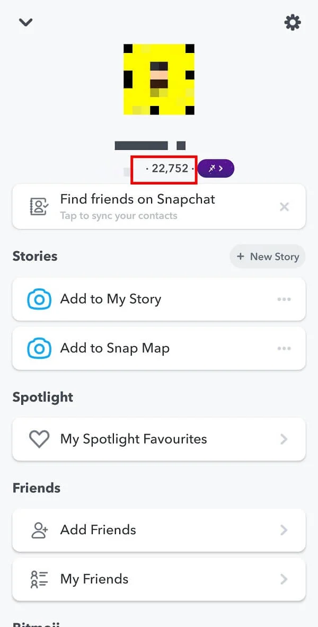The width and height of the screenshot is (318, 627).
Task: Open the Add to My Story camera icon
Action: (38, 299)
